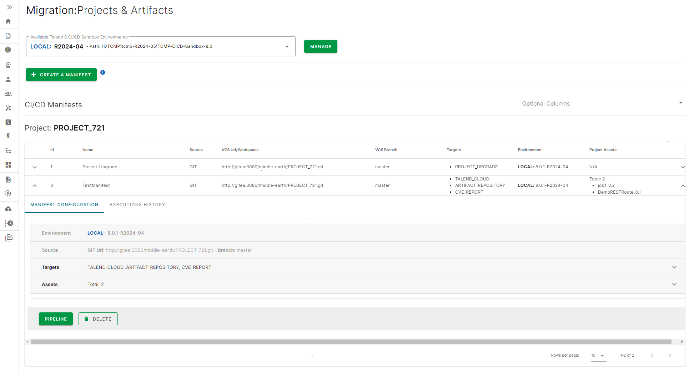Select the users group sidebar icon
Viewport: 689px width, 373px height.
(x=8, y=94)
